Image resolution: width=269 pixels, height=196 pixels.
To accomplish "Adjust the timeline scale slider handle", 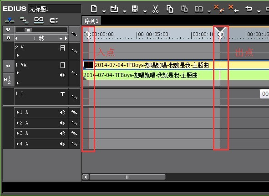I will click(28, 30).
